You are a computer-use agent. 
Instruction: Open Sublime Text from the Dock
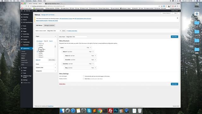[94, 111]
